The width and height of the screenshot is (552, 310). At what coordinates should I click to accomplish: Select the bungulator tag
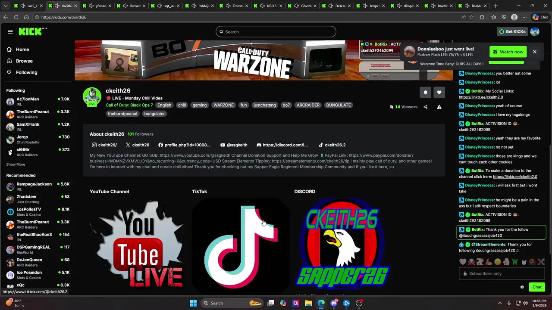(x=154, y=114)
